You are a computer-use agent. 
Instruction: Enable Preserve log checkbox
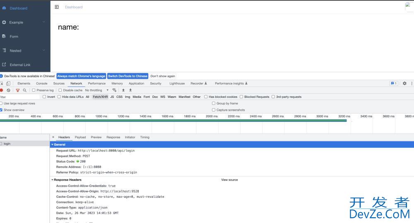34,90
